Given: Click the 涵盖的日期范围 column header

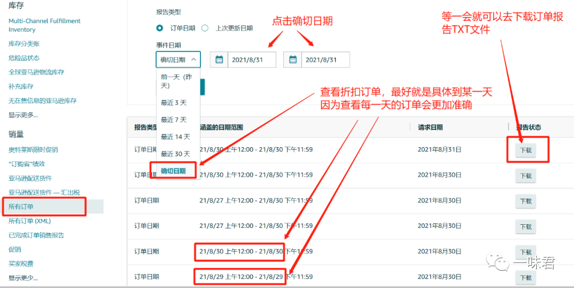Looking at the screenshot, I should pyautogui.click(x=222, y=127).
